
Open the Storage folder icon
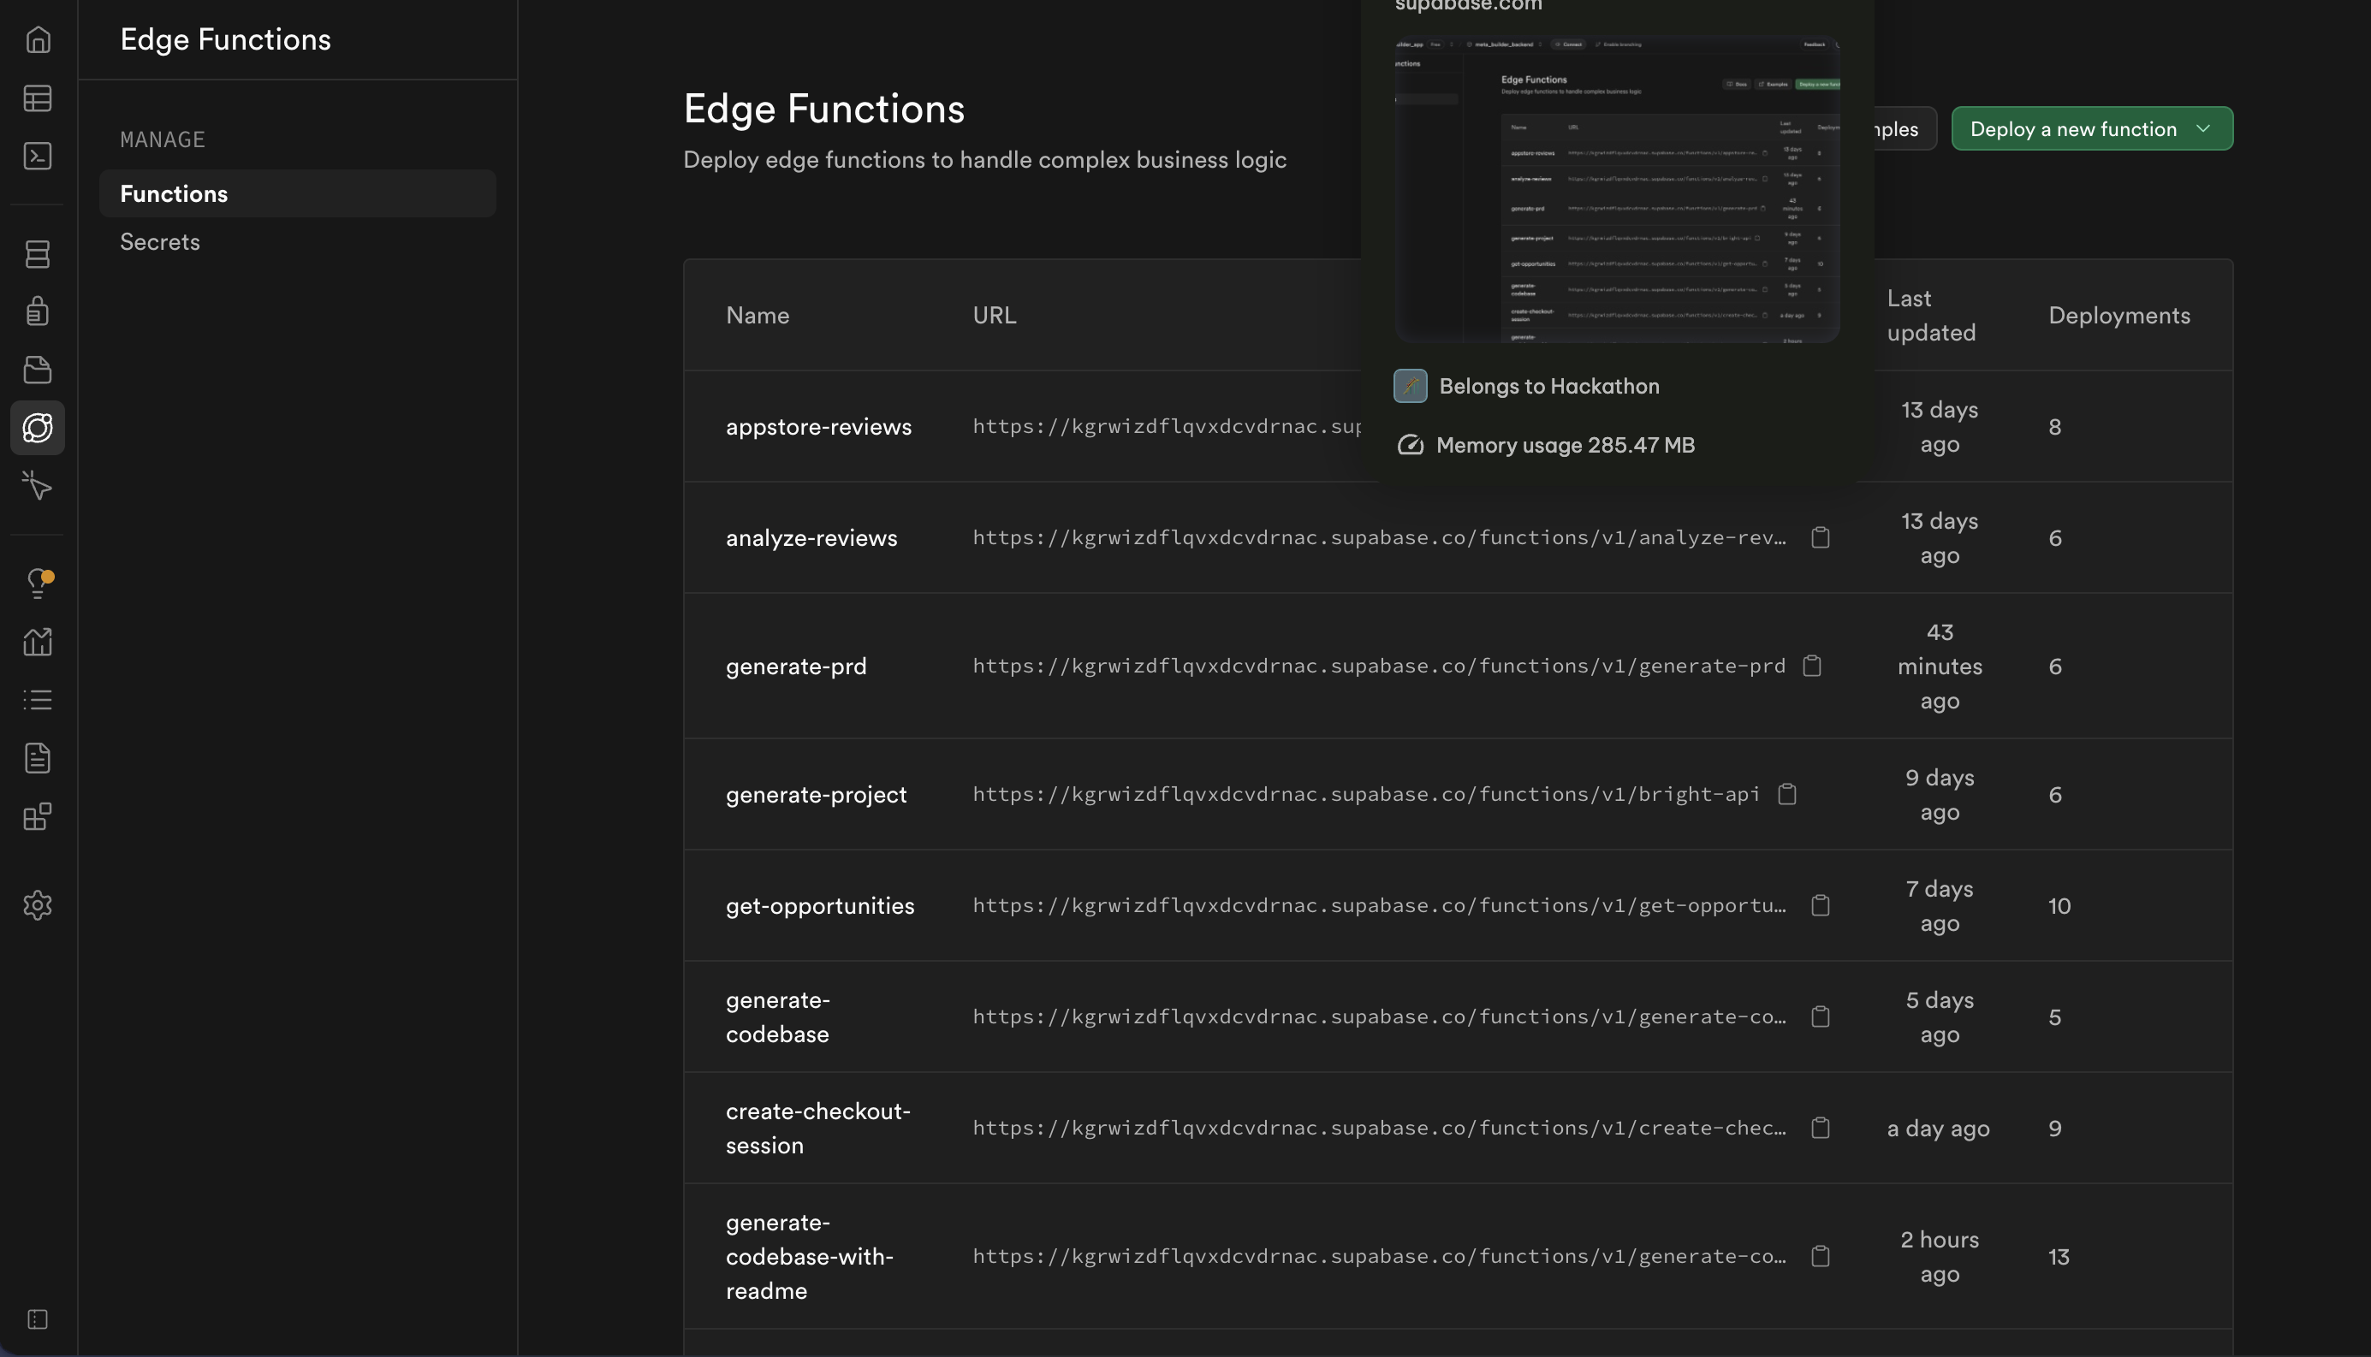point(38,370)
